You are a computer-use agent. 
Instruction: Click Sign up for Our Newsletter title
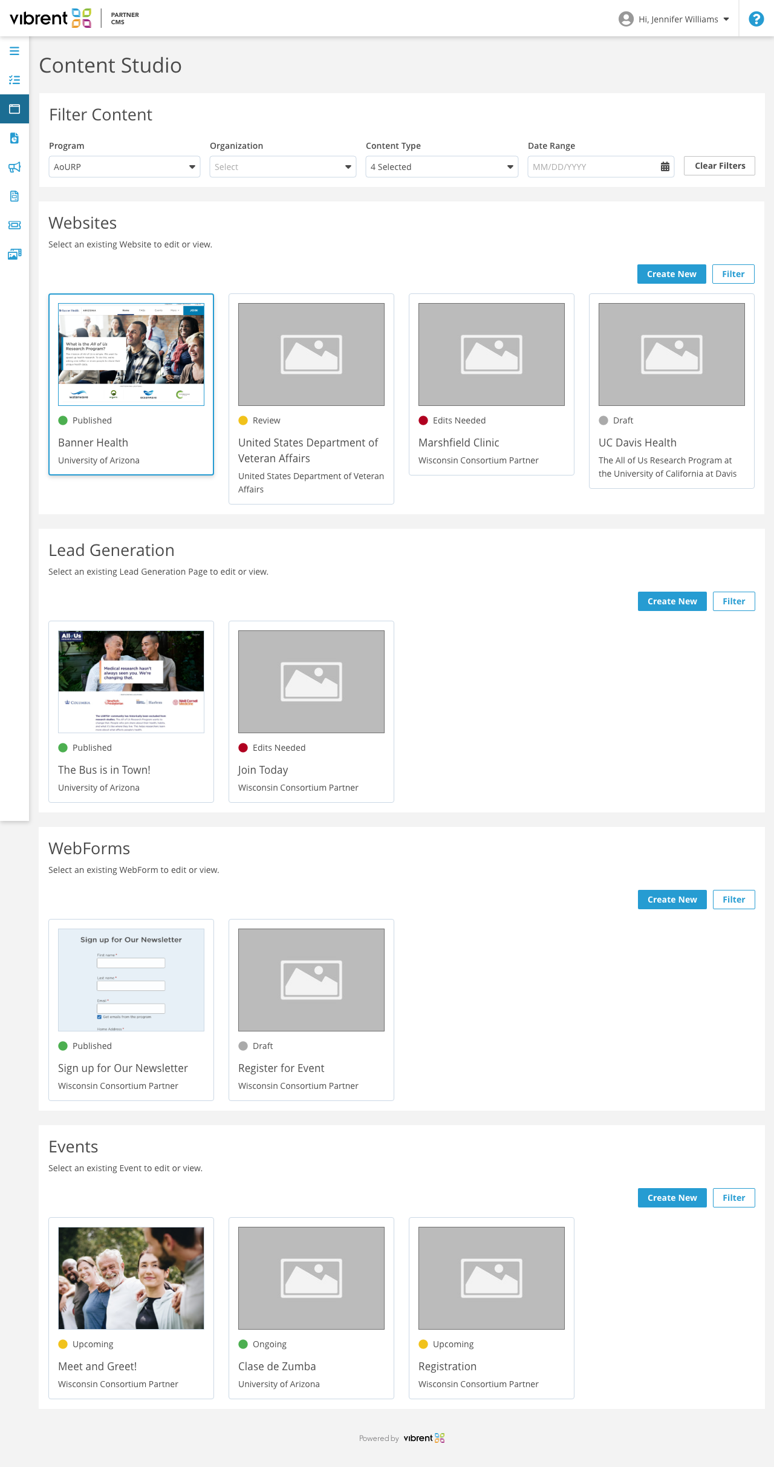[123, 1068]
